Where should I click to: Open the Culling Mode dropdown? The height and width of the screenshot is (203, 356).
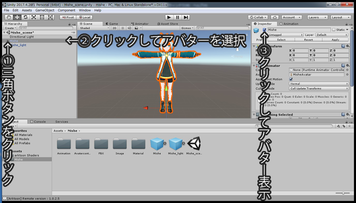point(319,88)
